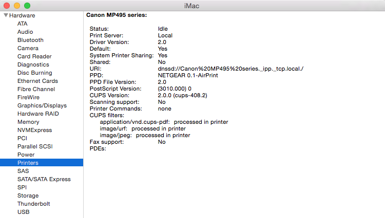Click the Status value Idle
This screenshot has height=218, width=385.
(163, 29)
